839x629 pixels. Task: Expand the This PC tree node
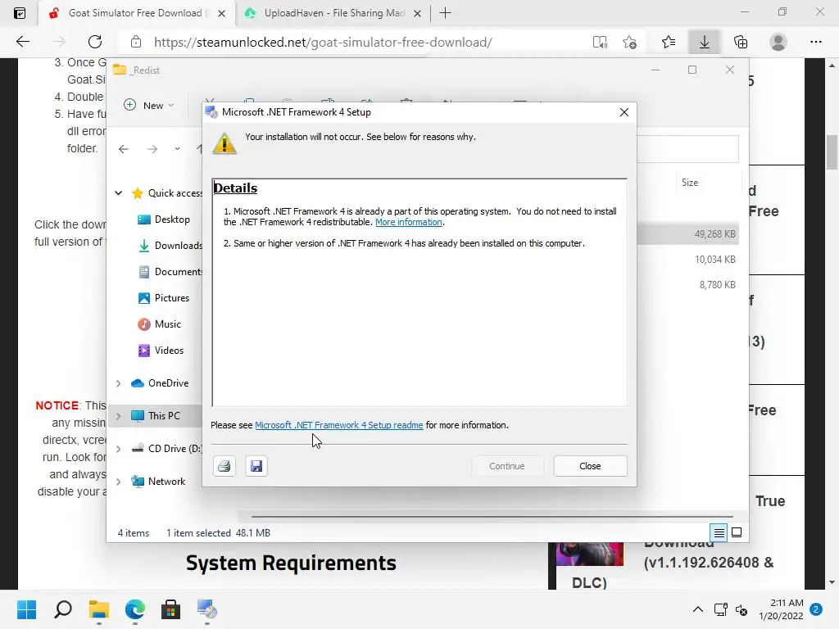click(118, 416)
